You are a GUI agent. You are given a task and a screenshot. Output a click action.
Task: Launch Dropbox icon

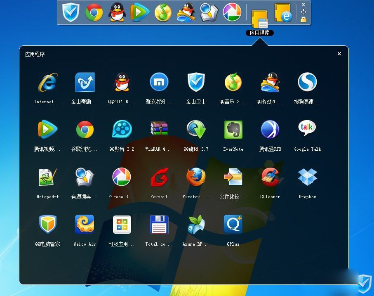pyautogui.click(x=307, y=177)
